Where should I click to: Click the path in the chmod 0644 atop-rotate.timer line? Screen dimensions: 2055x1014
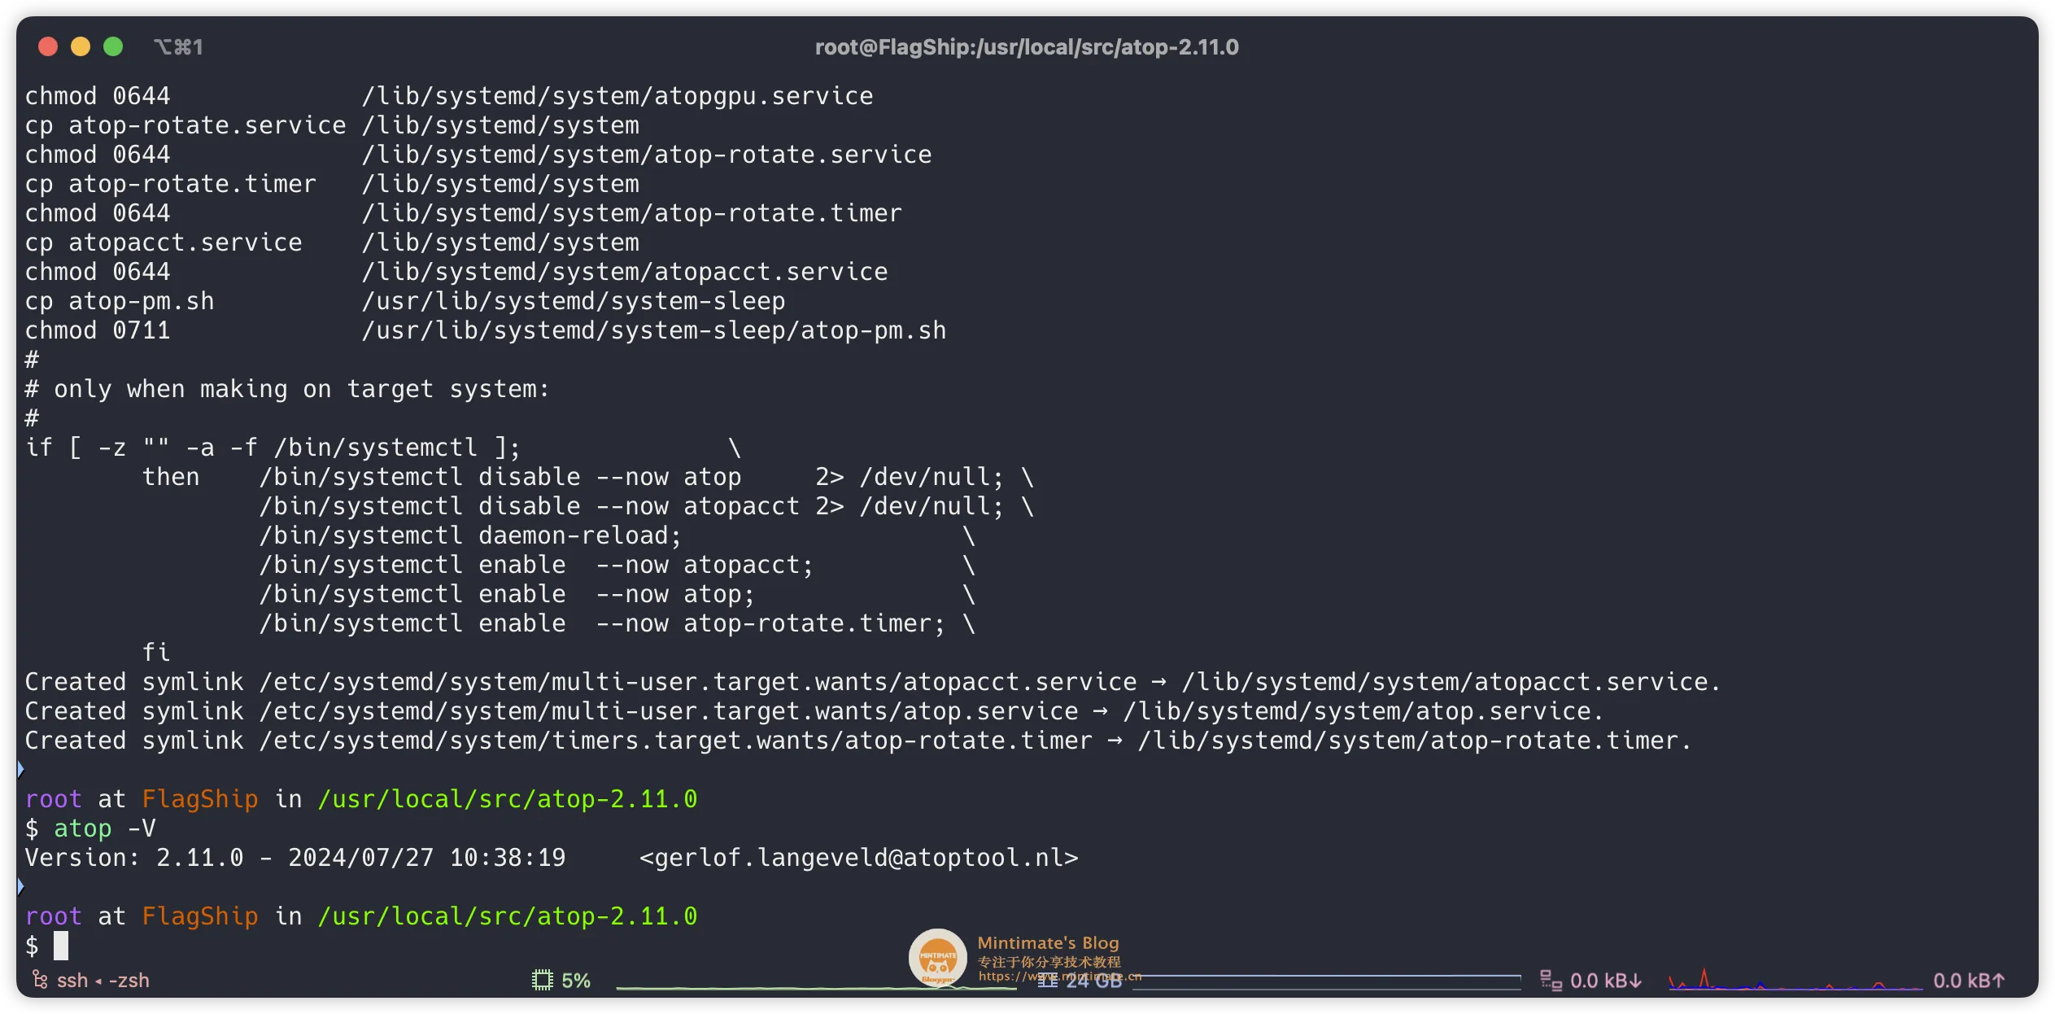click(631, 213)
